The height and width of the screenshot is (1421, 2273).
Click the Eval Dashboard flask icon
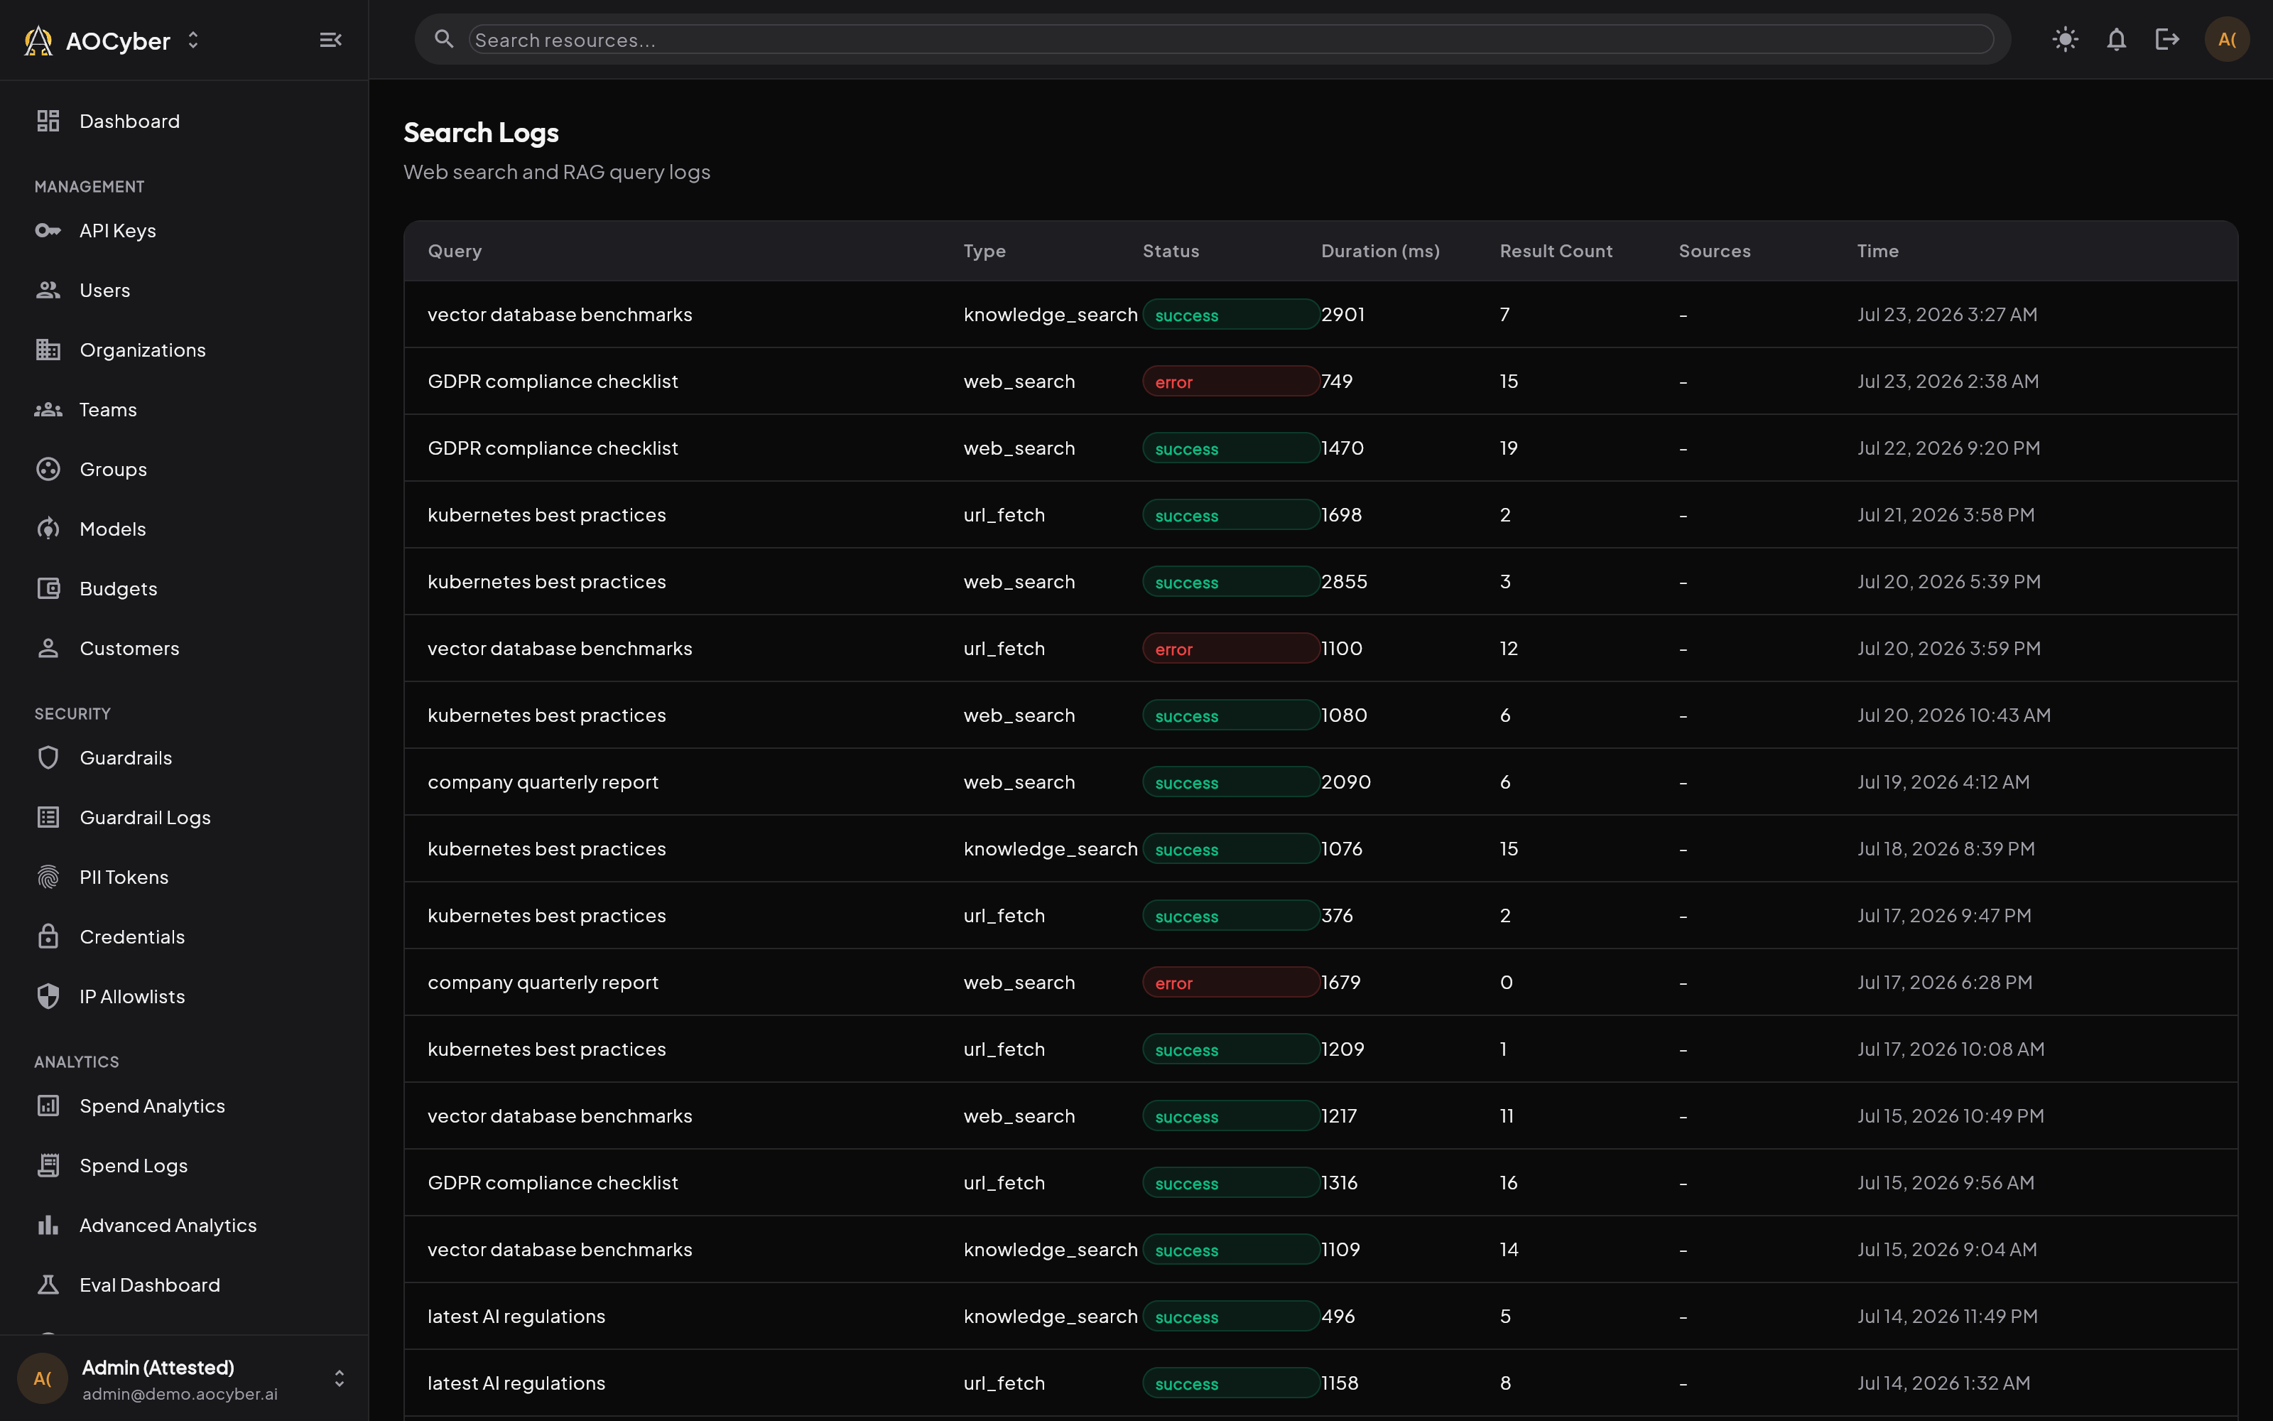pyautogui.click(x=48, y=1285)
